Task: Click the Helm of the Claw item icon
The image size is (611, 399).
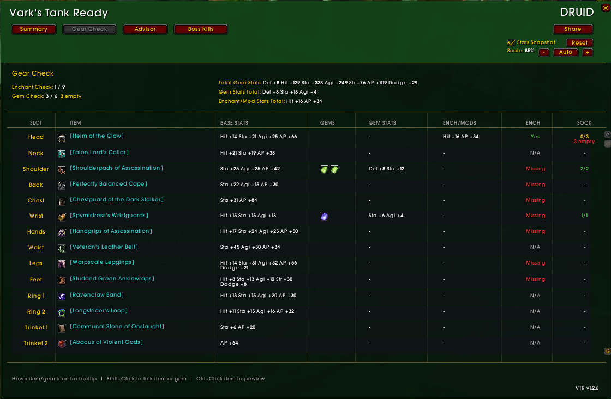Action: [62, 138]
